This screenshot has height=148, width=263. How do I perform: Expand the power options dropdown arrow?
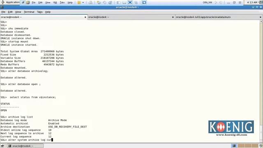click(x=83, y=2)
